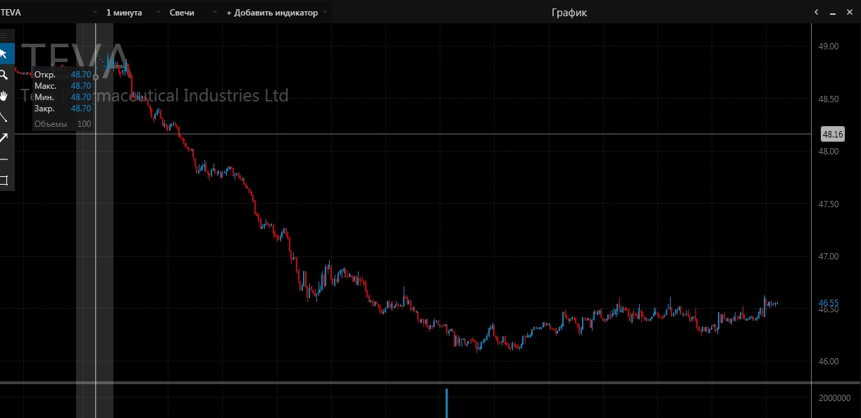Click the left chevron in title bar
Screen dimensions: 861x418
[816, 12]
